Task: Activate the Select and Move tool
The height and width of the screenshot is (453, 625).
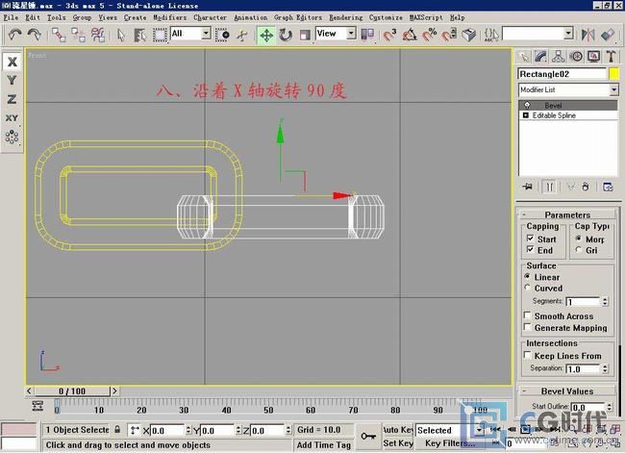Action: coord(266,35)
